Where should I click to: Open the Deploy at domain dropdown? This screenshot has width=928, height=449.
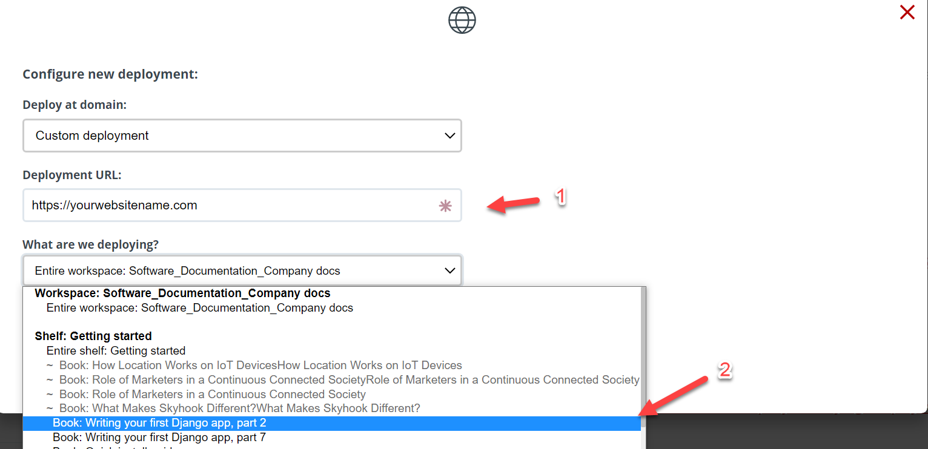(x=242, y=136)
